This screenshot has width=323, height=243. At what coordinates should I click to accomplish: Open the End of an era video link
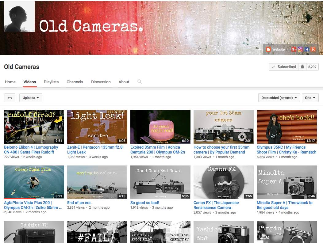point(79,203)
